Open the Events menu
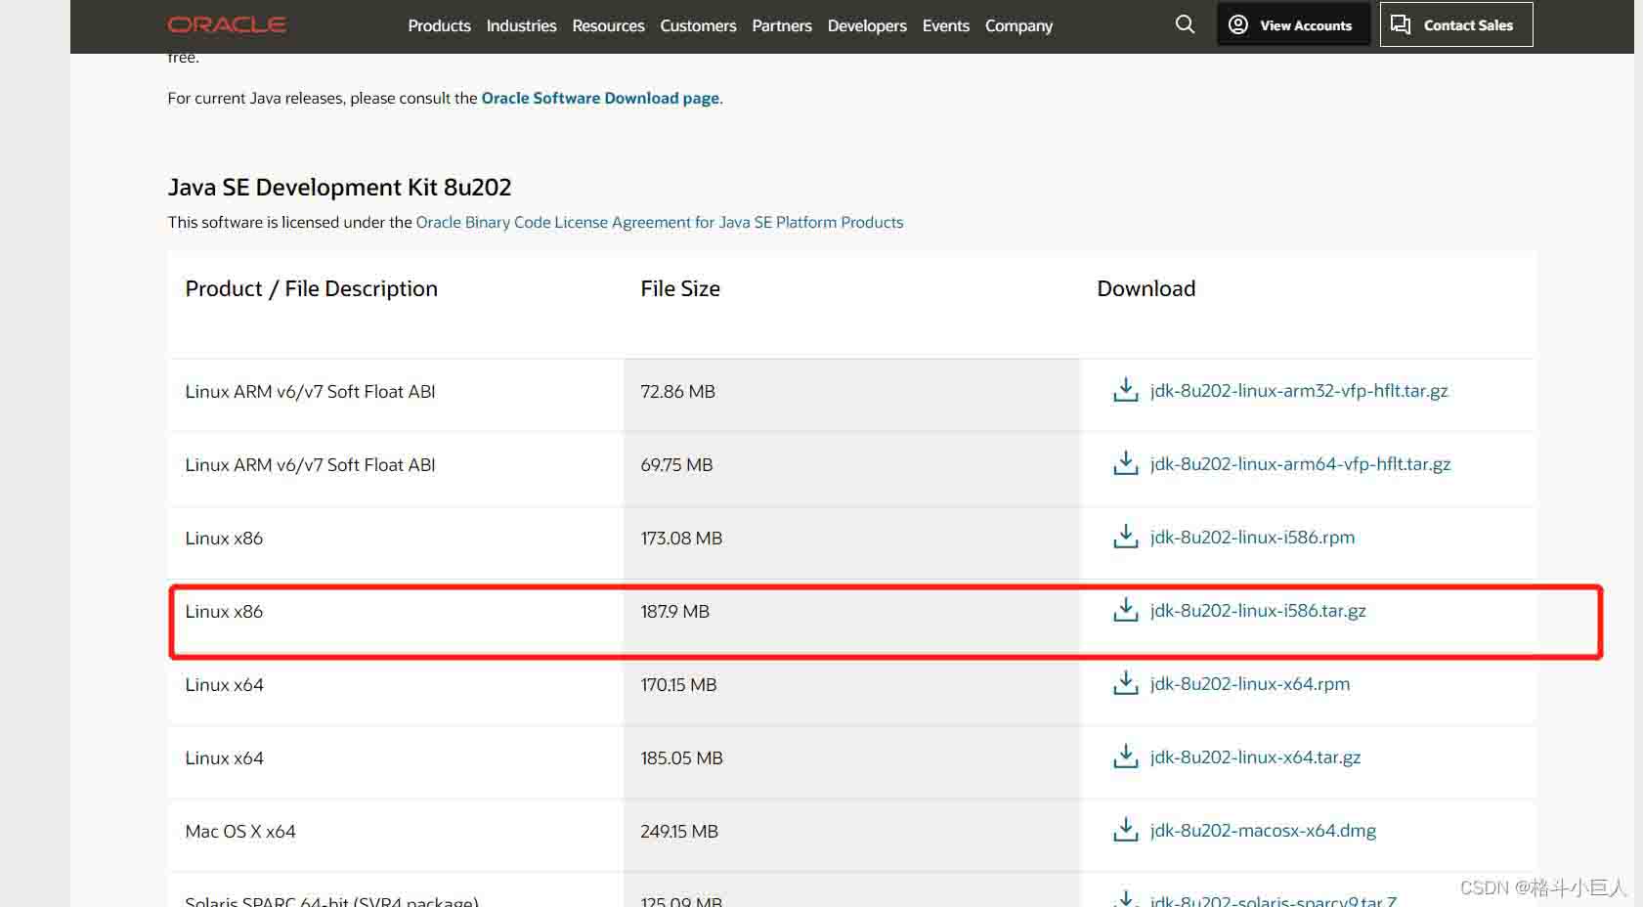Viewport: 1643px width, 907px height. coord(946,25)
